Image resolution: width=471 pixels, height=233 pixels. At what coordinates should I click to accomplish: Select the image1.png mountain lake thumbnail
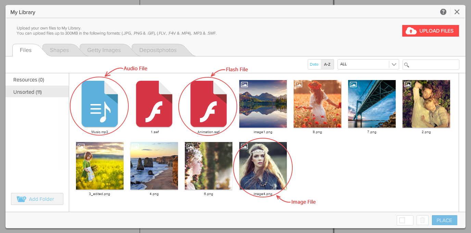(263, 104)
